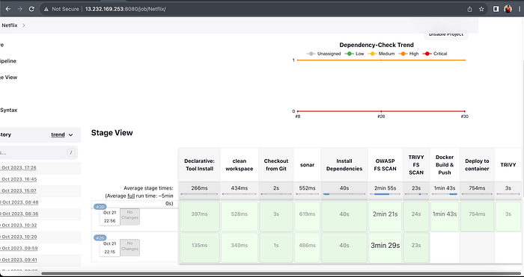
Task: Click the Dependency-Check Trend title
Action: point(377,45)
